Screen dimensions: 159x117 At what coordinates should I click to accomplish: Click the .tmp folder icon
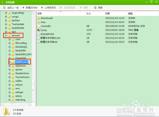click(x=38, y=22)
